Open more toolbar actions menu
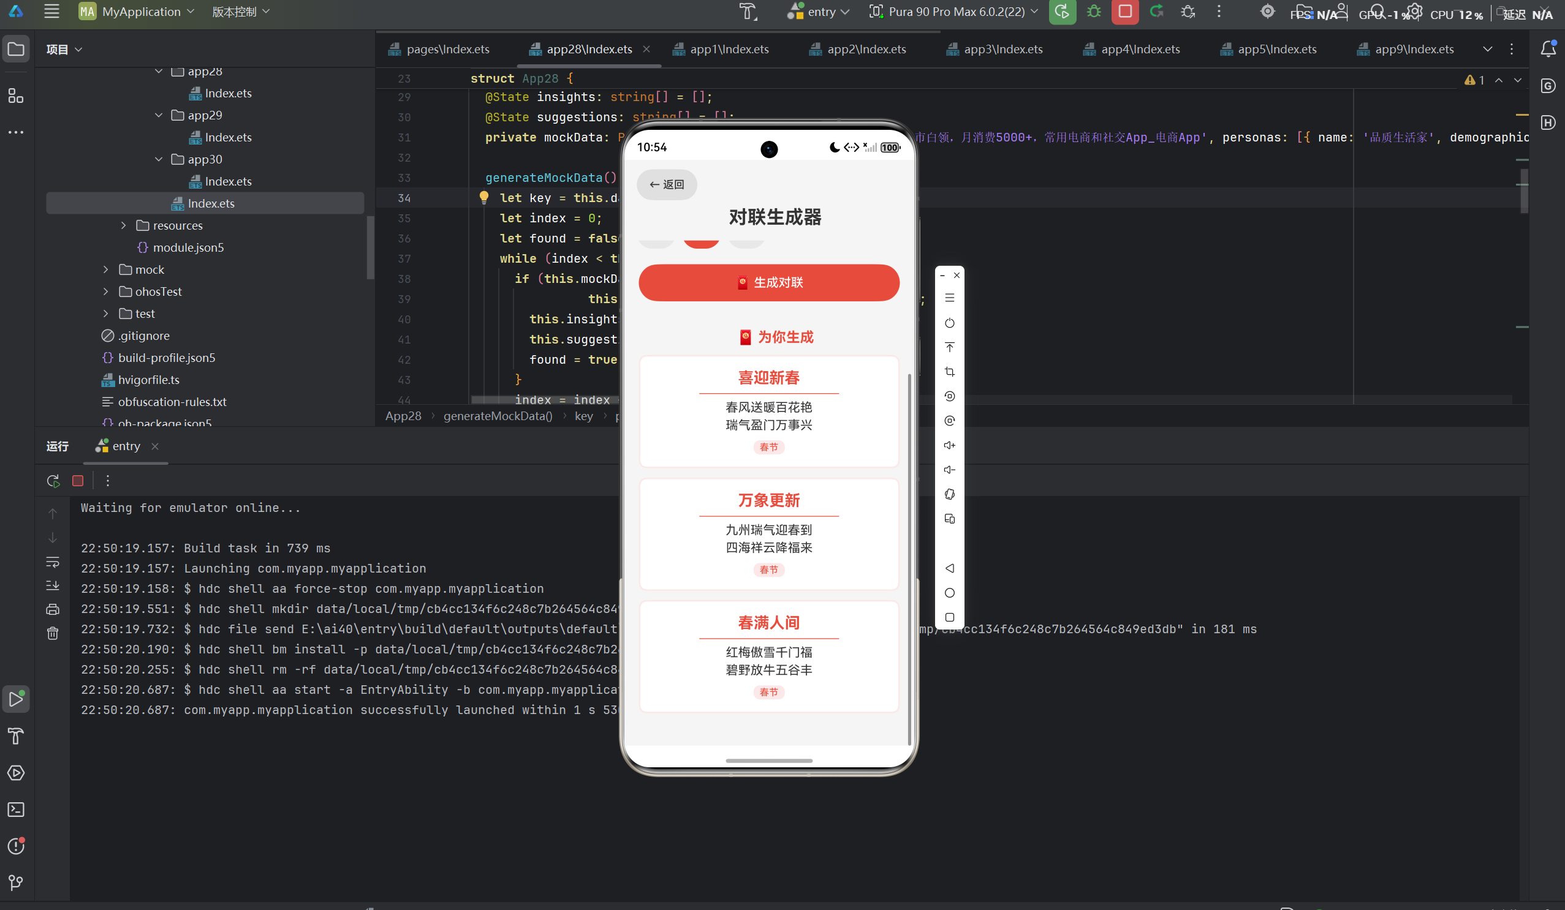 point(1218,12)
